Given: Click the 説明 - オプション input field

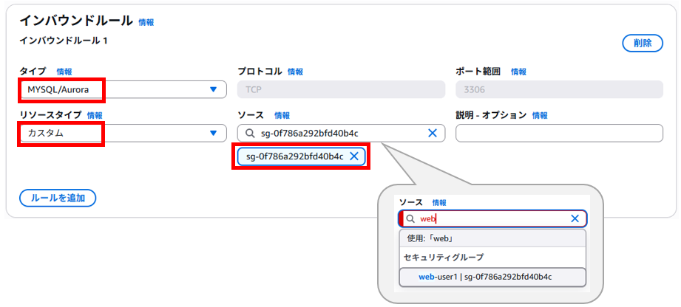Looking at the screenshot, I should coord(560,133).
